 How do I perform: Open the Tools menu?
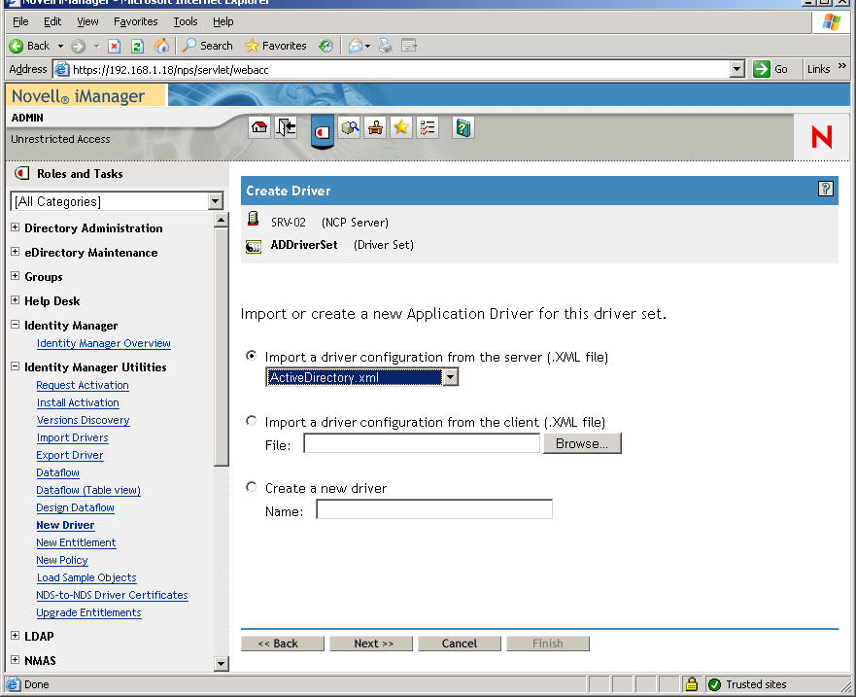[185, 20]
